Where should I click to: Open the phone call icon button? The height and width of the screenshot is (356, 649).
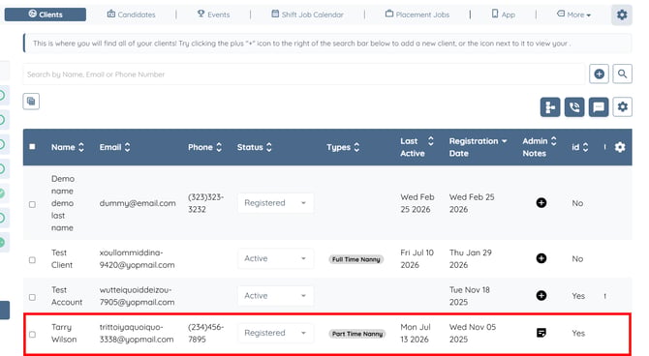click(x=574, y=107)
